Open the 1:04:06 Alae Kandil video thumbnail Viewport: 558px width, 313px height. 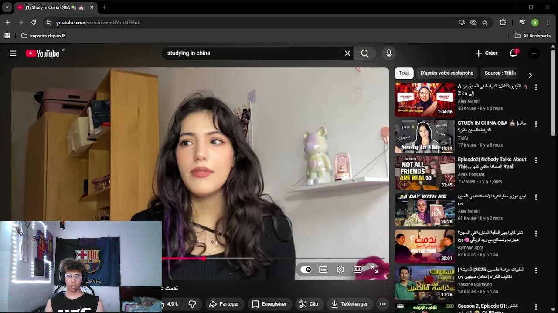425,100
